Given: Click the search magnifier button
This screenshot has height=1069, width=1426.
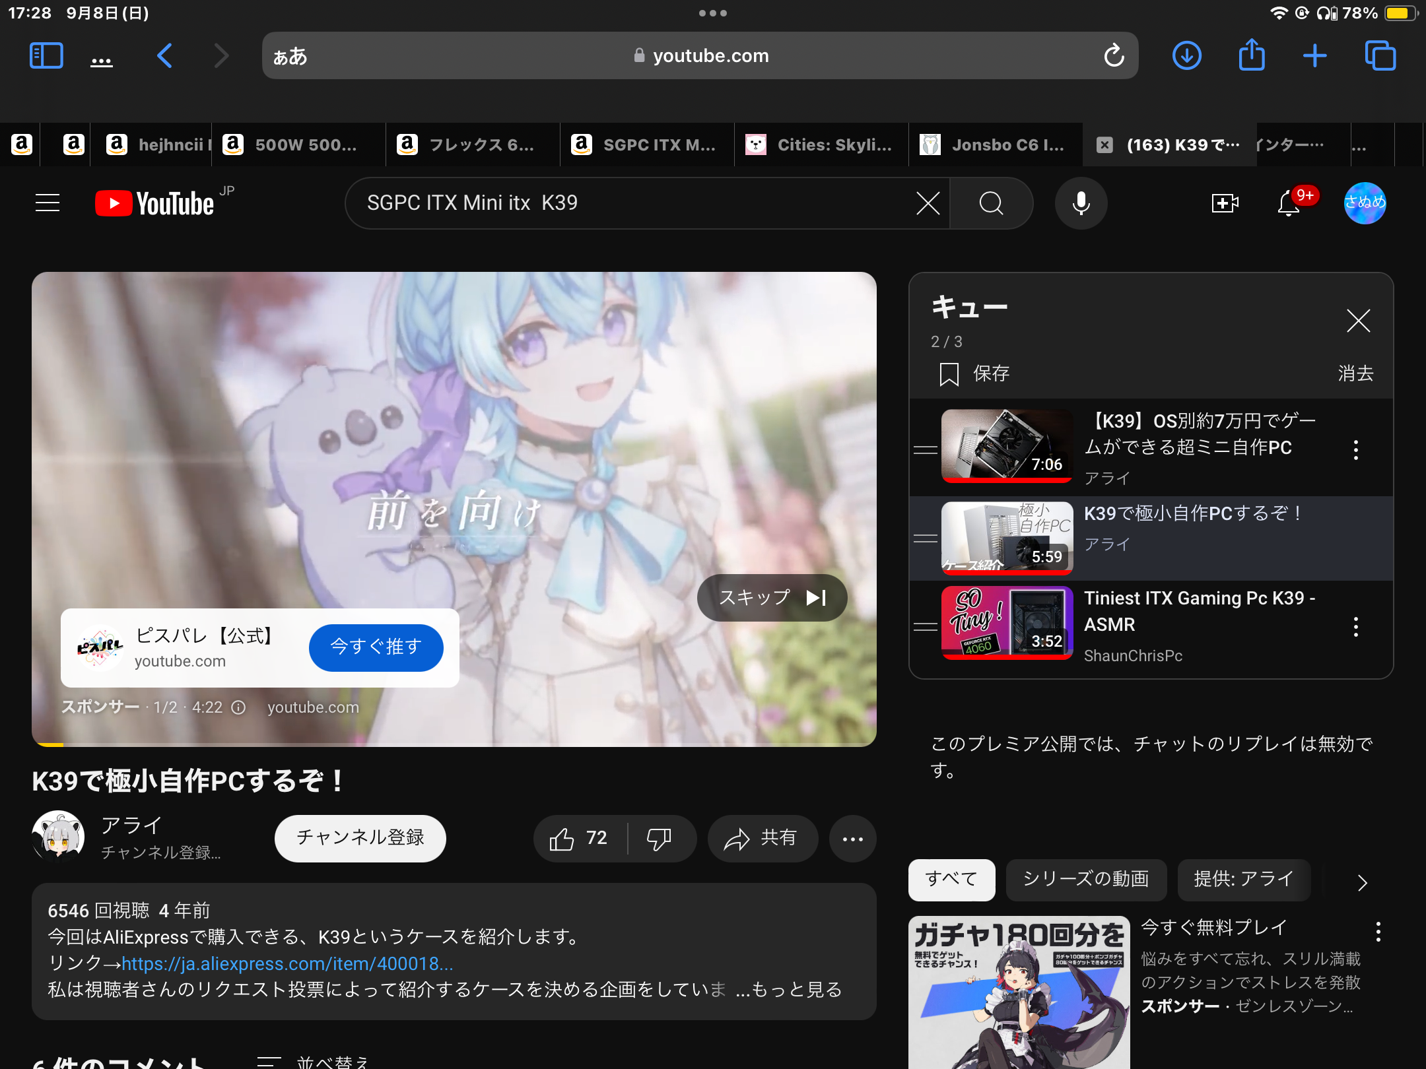Looking at the screenshot, I should click(x=991, y=203).
